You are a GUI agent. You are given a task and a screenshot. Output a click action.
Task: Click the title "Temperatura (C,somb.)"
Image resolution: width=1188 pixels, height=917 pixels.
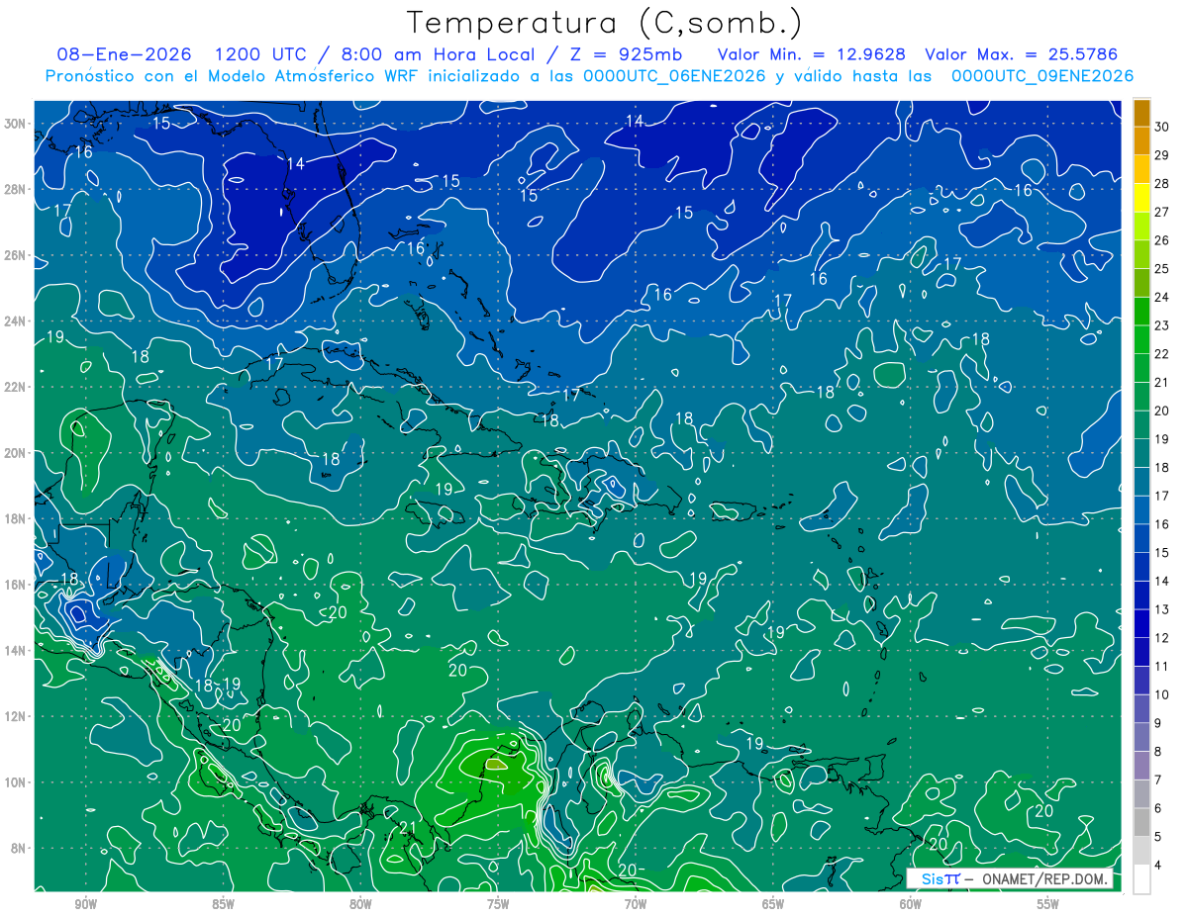[x=604, y=22]
